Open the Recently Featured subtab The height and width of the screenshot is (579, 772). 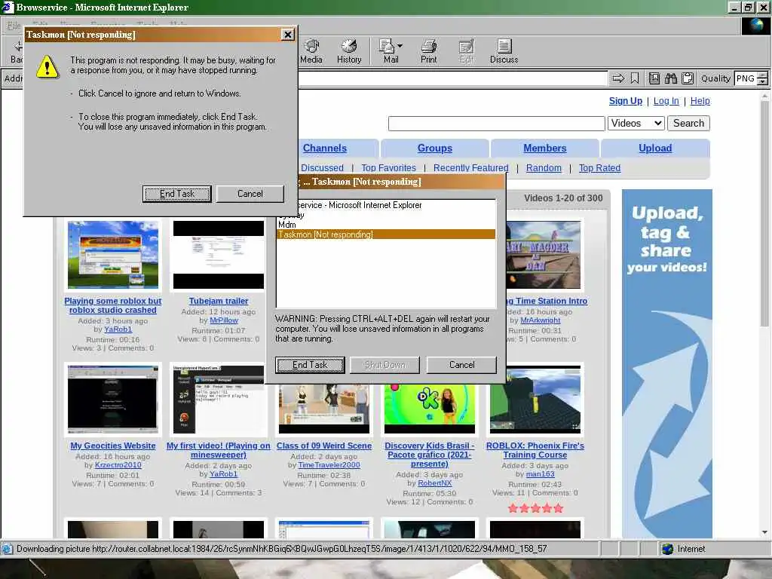(x=470, y=168)
